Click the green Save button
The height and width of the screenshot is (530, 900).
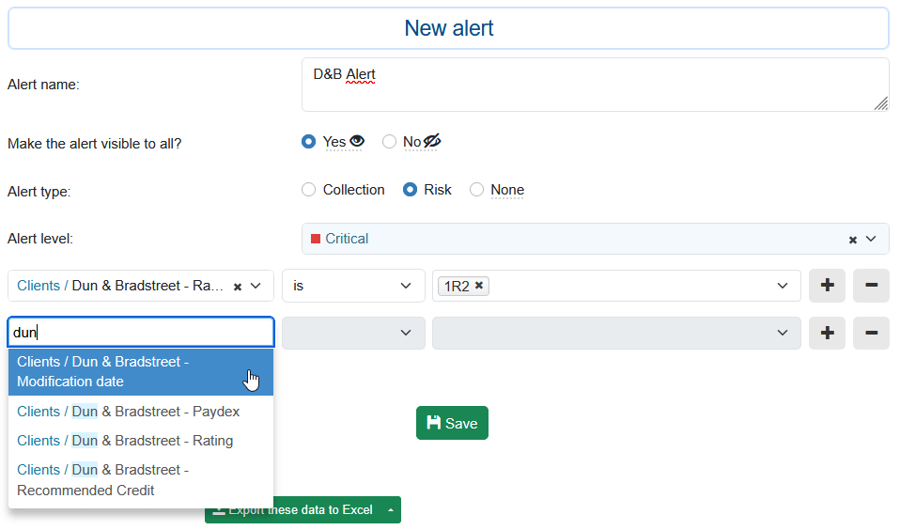click(452, 423)
